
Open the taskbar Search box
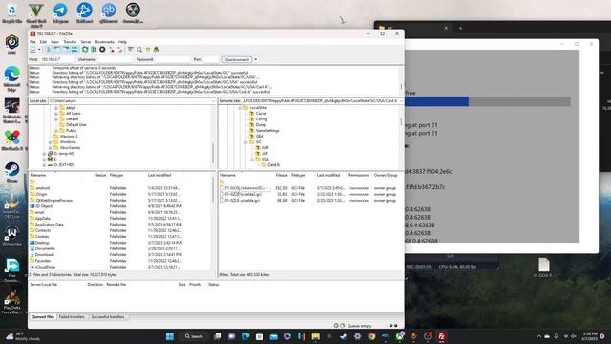[194, 336]
